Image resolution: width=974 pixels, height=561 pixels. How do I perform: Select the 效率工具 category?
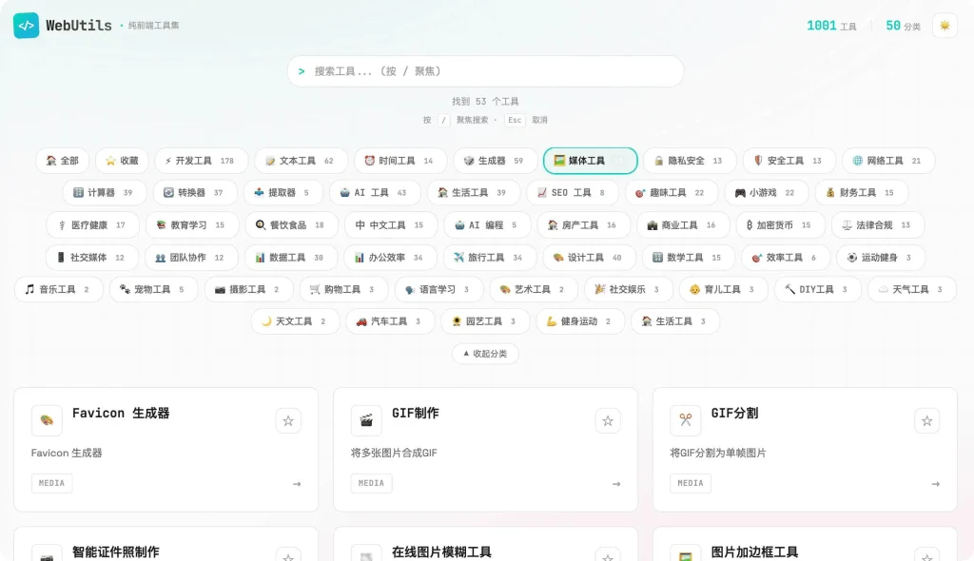(x=785, y=257)
